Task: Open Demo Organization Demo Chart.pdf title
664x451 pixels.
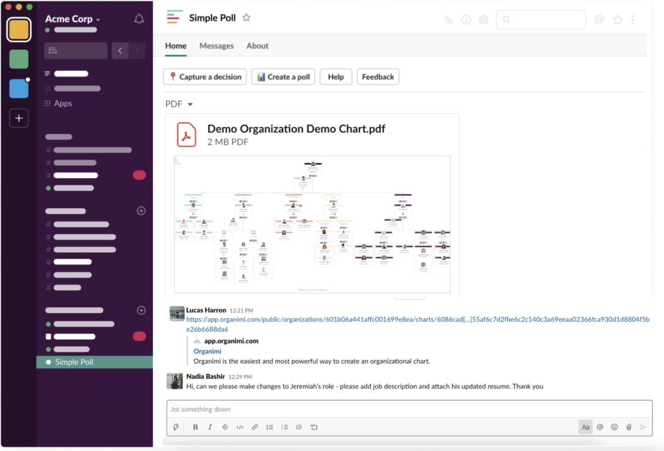Action: click(296, 128)
